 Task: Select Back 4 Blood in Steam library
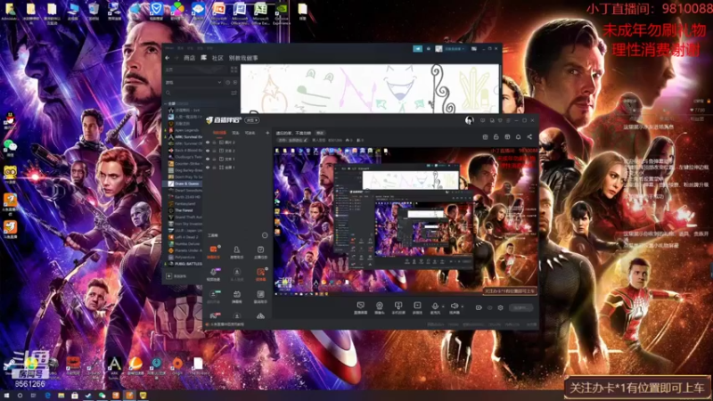(186, 150)
